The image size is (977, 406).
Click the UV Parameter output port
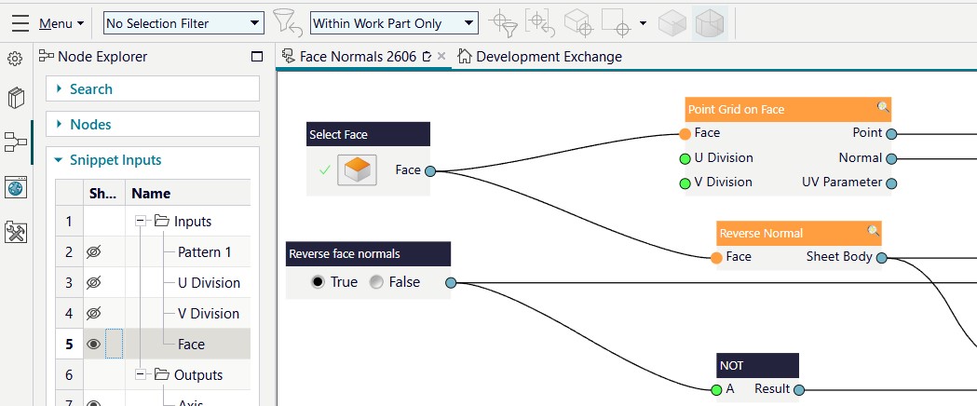[891, 183]
